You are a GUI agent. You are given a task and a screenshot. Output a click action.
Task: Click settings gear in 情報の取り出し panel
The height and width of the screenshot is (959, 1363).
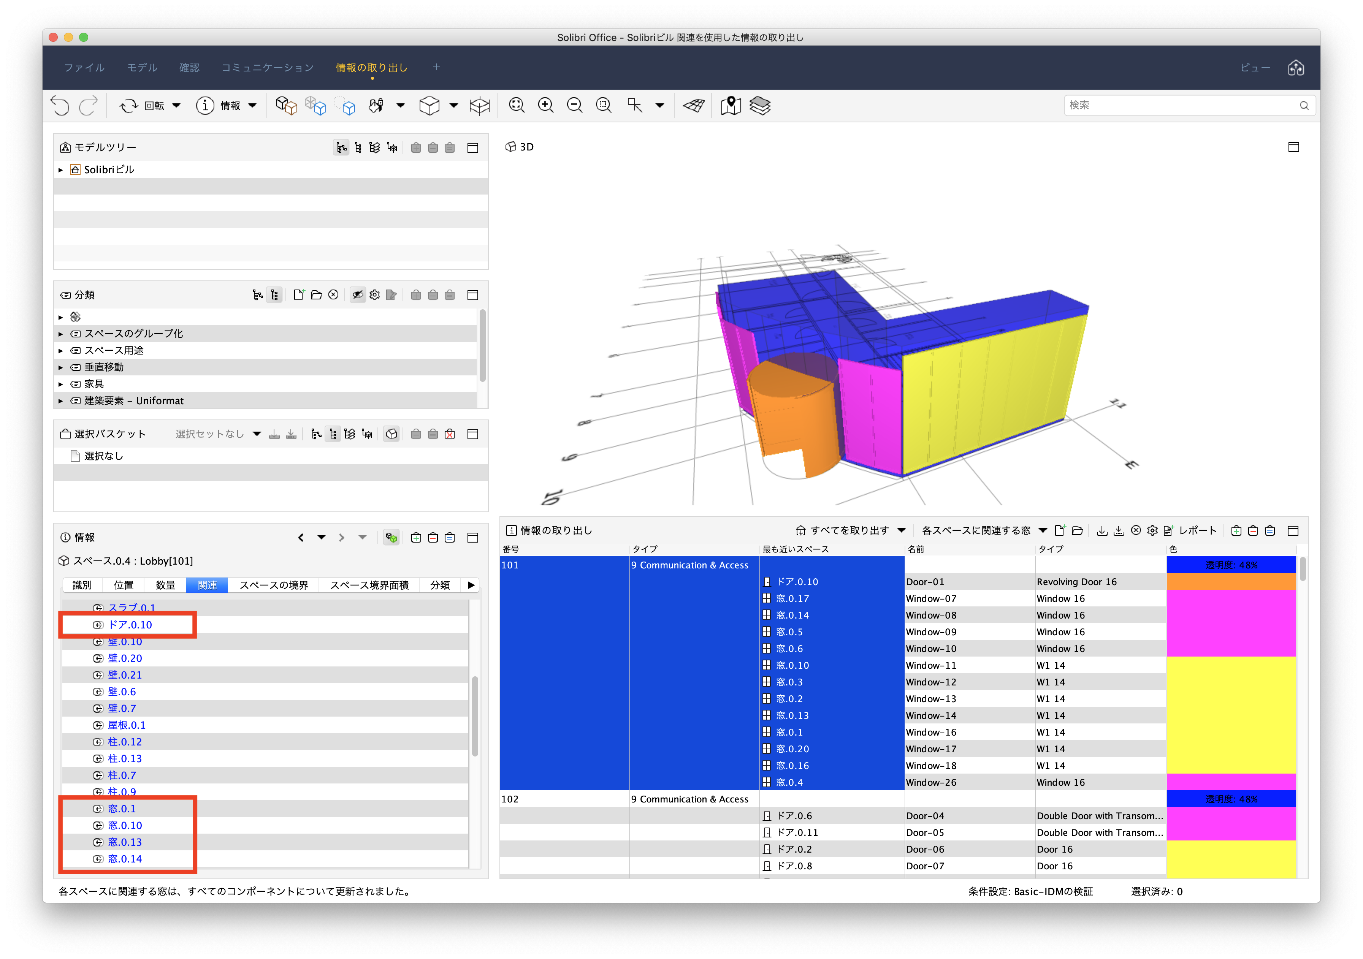1152,530
